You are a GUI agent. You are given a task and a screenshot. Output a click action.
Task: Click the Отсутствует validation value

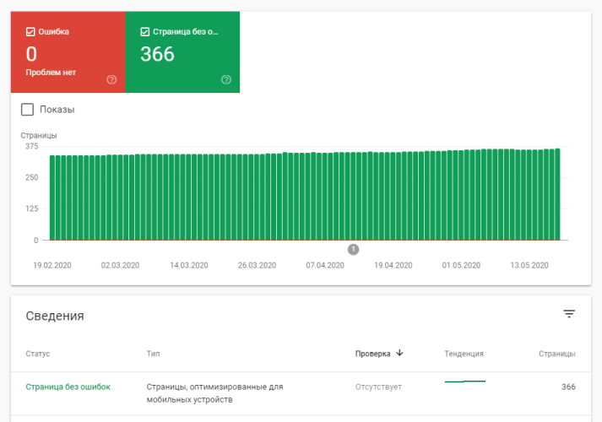tap(378, 387)
